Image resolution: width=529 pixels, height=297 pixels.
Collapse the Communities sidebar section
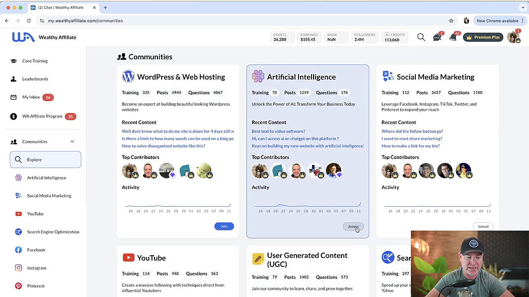click(72, 142)
